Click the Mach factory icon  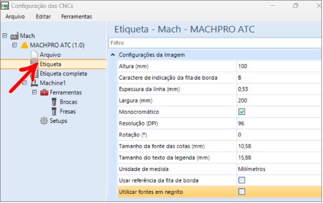tap(14, 36)
